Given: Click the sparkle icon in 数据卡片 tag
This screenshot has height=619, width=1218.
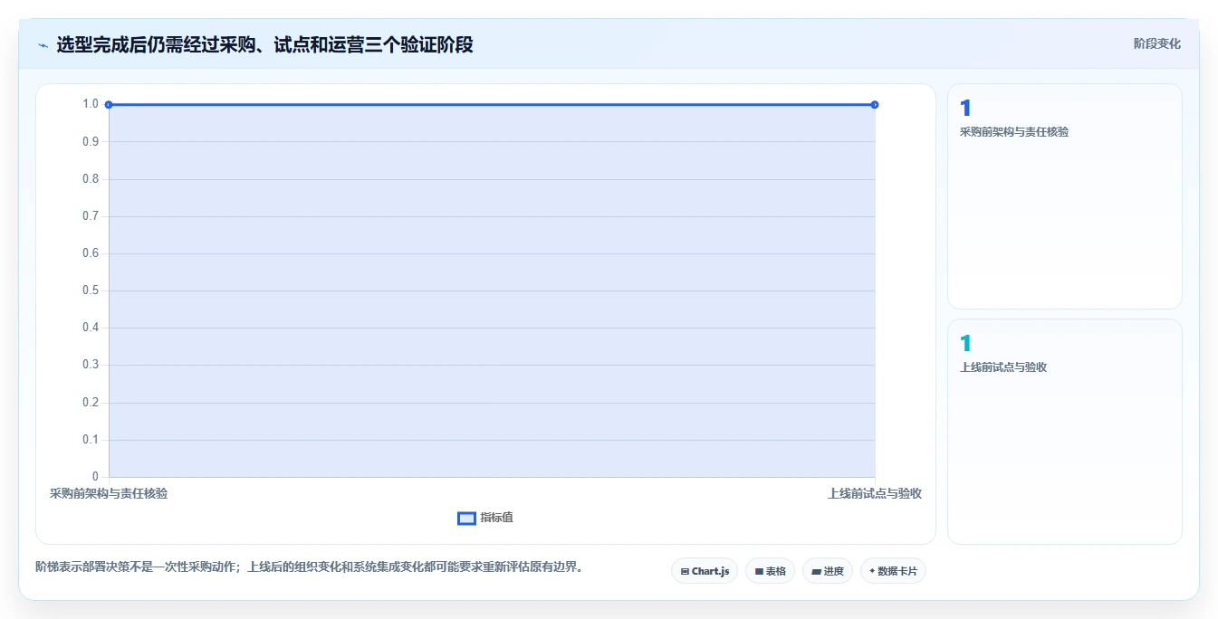Looking at the screenshot, I should pos(872,571).
